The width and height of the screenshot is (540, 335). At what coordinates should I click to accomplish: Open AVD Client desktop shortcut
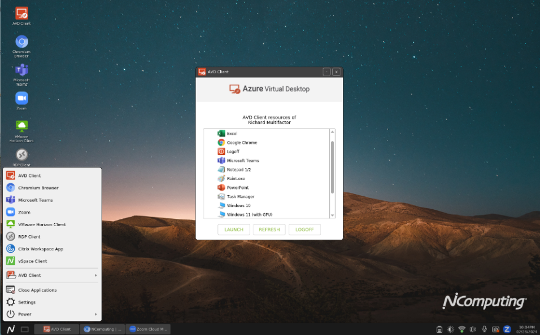tap(21, 16)
